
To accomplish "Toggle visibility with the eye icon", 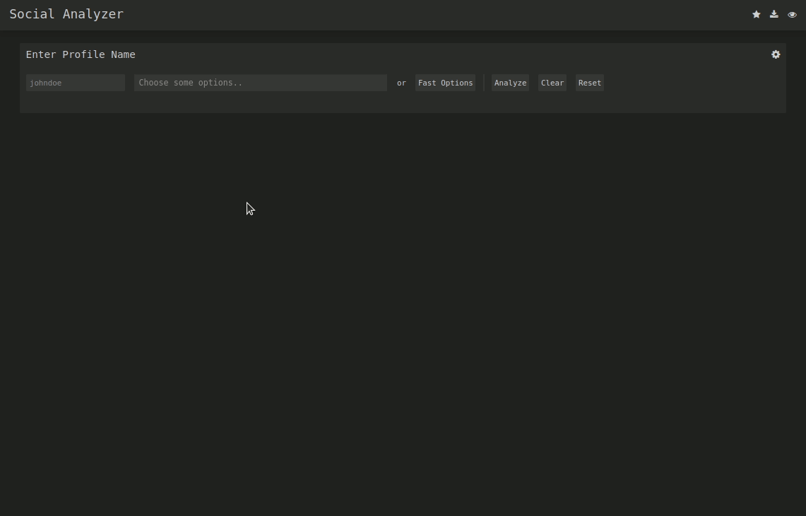I will (x=792, y=14).
